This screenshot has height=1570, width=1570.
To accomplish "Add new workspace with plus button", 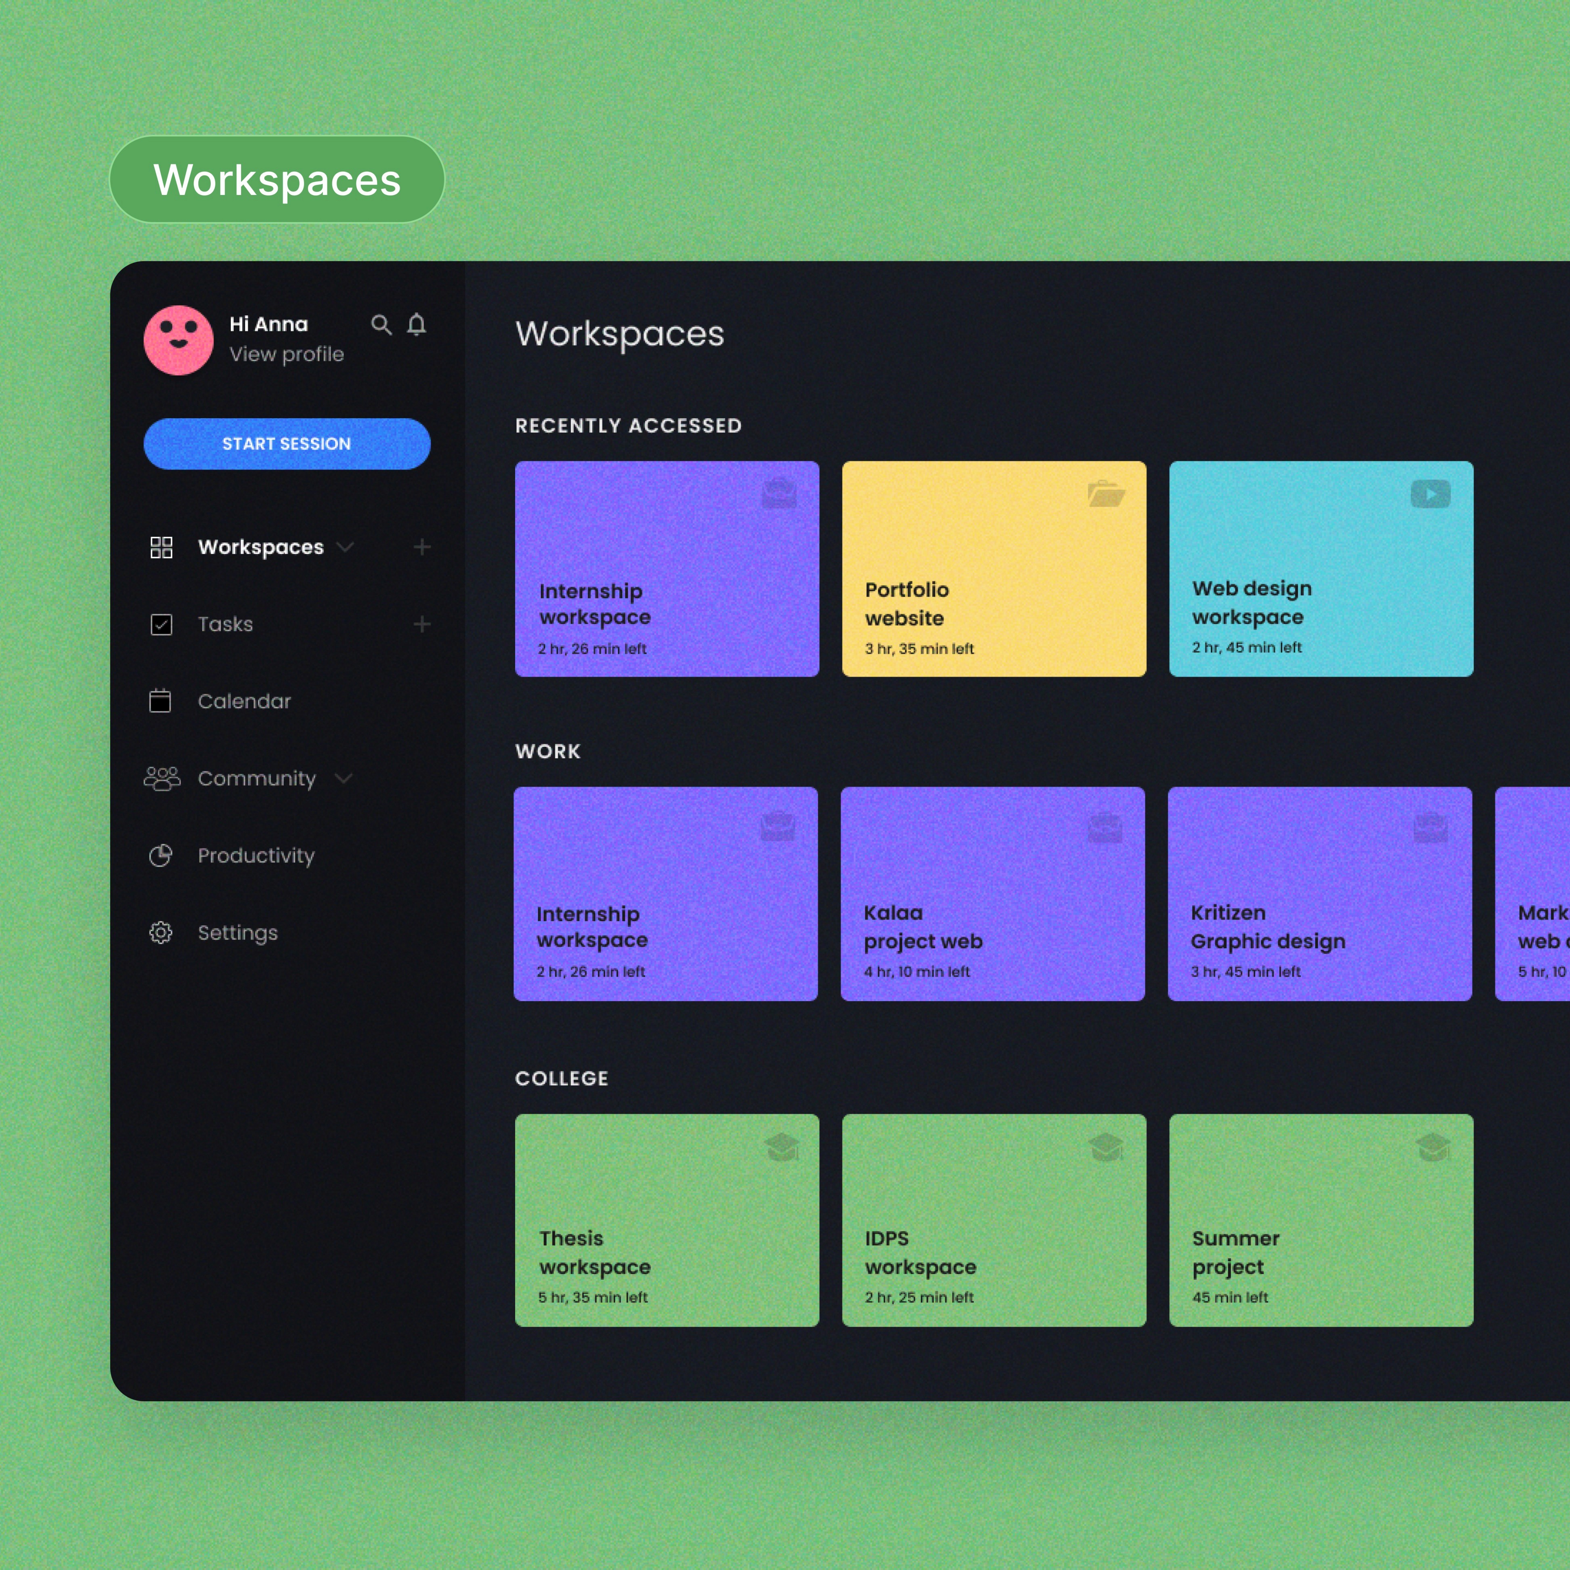I will click(422, 547).
